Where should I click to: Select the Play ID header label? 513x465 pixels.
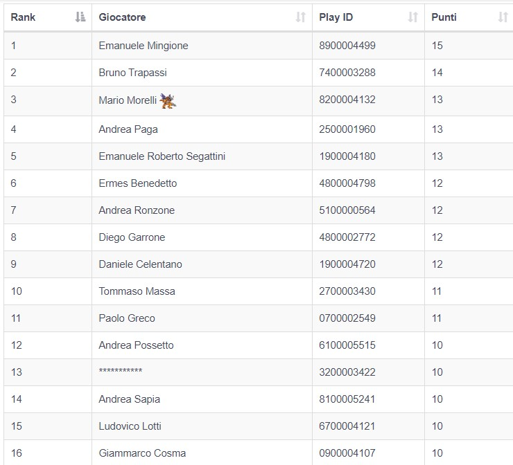point(336,17)
